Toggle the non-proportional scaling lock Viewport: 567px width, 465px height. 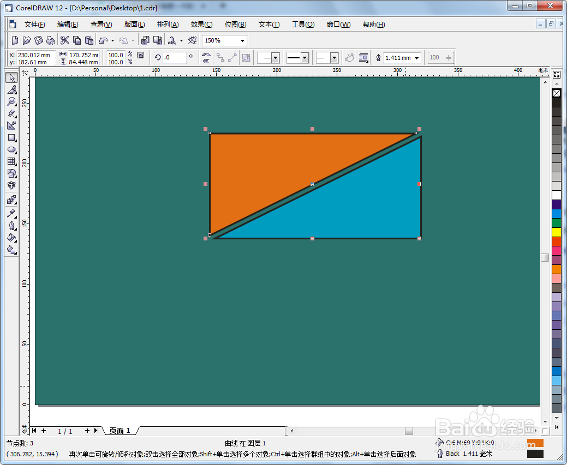(141, 55)
